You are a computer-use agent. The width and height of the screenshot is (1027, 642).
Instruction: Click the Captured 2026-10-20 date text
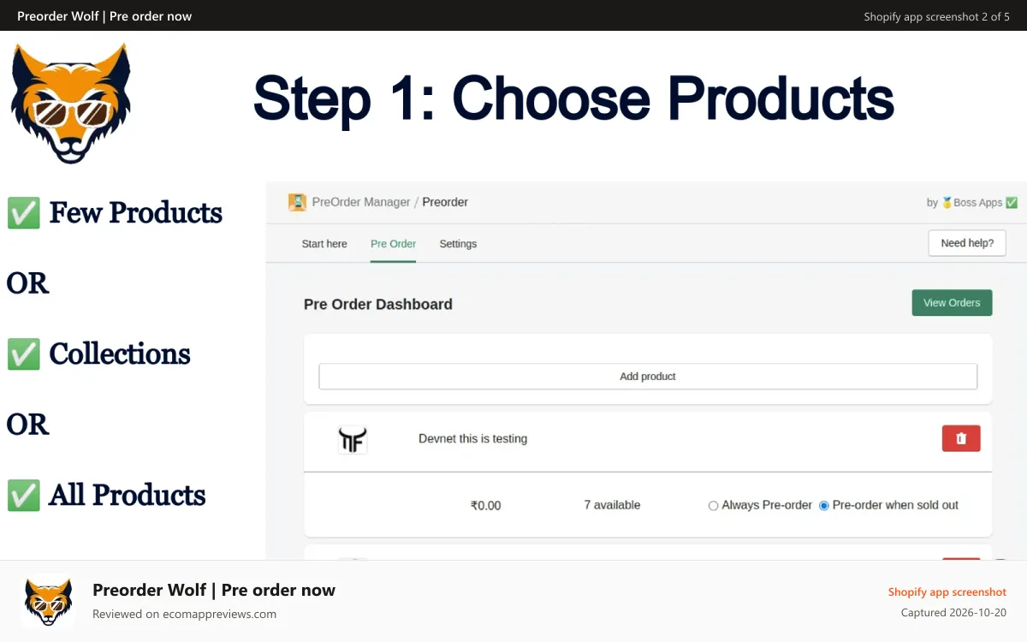tap(953, 613)
